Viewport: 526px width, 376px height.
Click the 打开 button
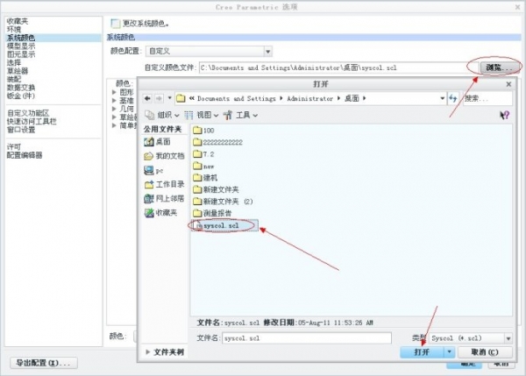tap(422, 351)
